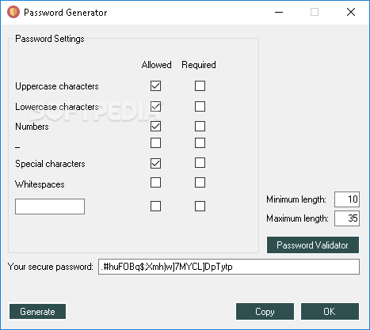Tick Required for Whitespaces
Image resolution: width=370 pixels, height=330 pixels.
[200, 182]
